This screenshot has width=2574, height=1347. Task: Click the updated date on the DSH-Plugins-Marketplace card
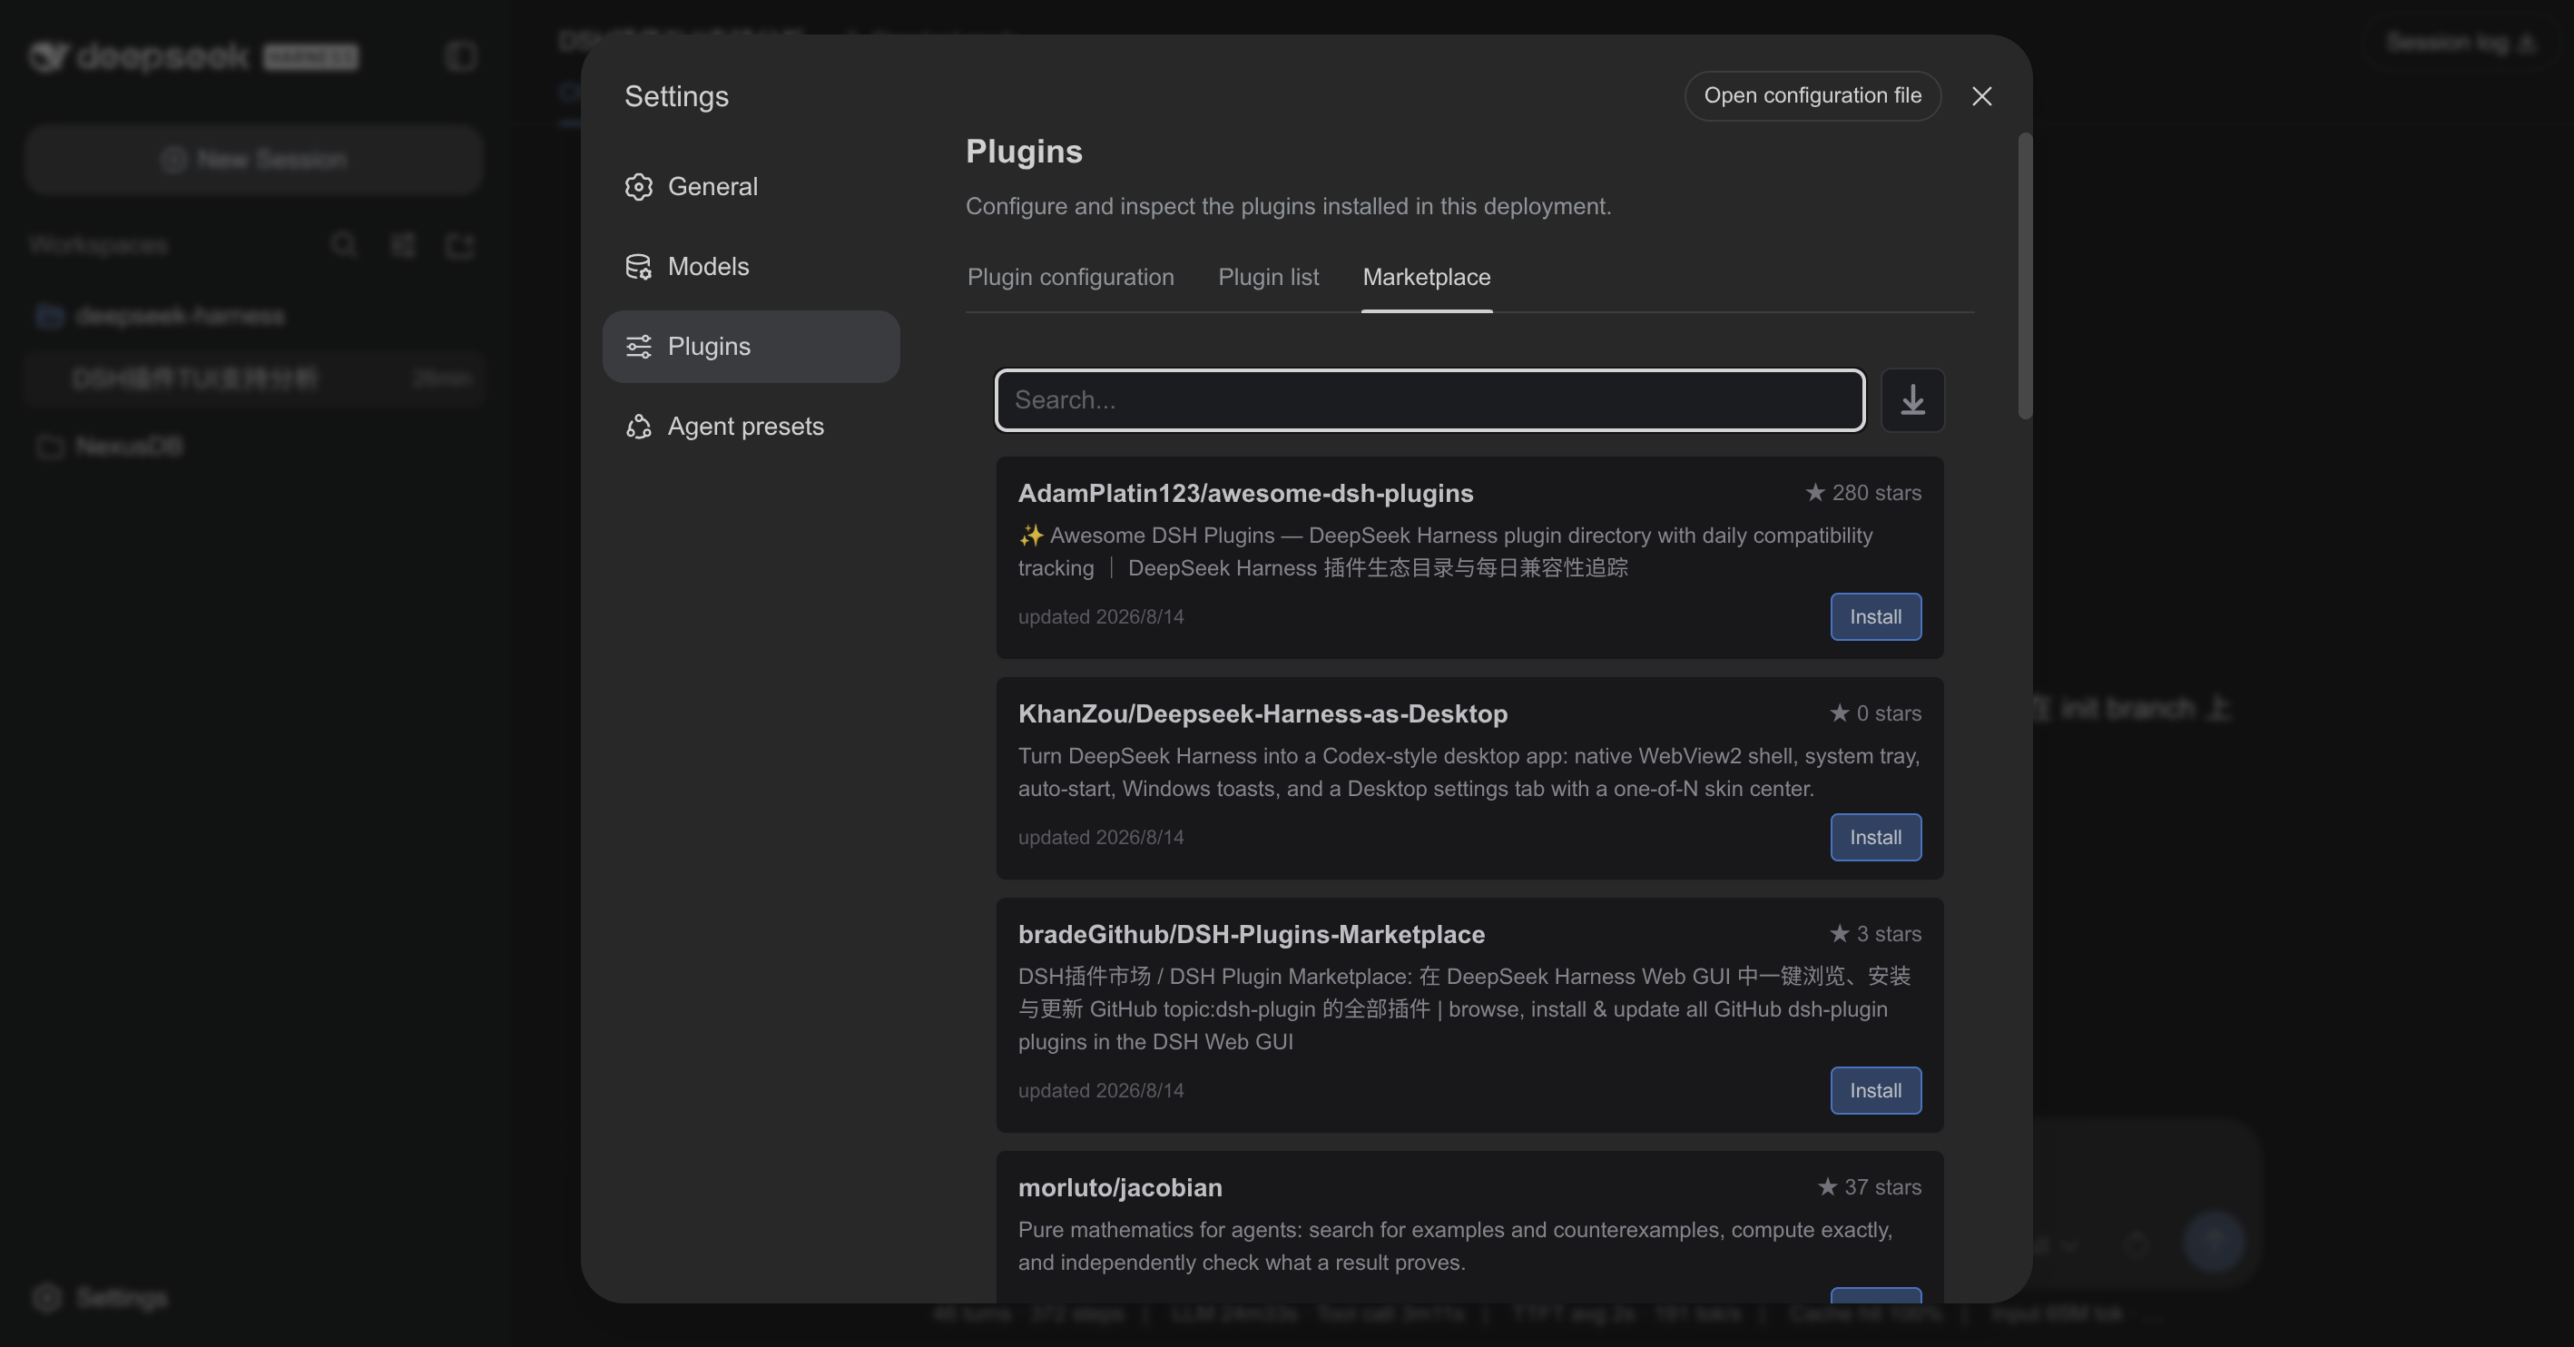click(1100, 1090)
